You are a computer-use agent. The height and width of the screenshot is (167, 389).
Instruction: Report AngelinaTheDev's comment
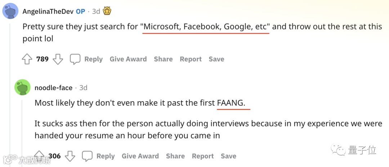tap(191, 59)
